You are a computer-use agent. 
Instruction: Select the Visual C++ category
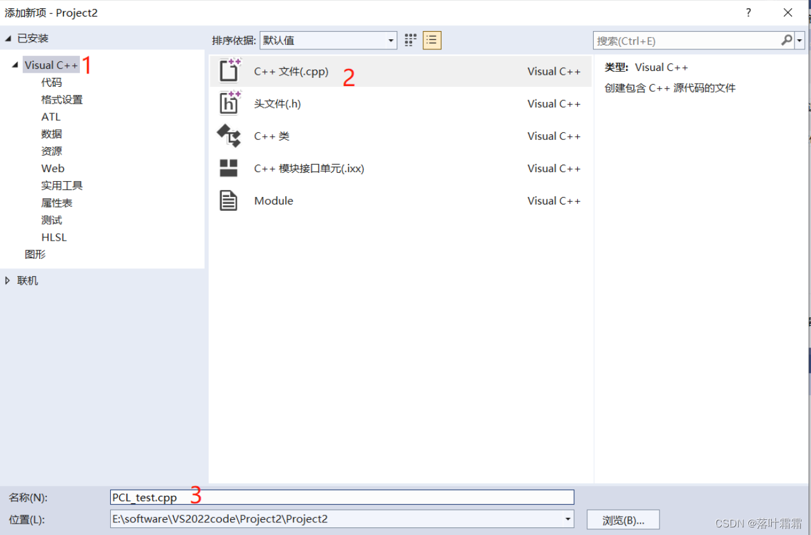tap(51, 65)
